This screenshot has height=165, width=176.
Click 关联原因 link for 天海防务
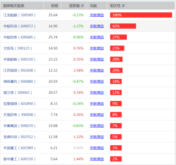pos(97,114)
